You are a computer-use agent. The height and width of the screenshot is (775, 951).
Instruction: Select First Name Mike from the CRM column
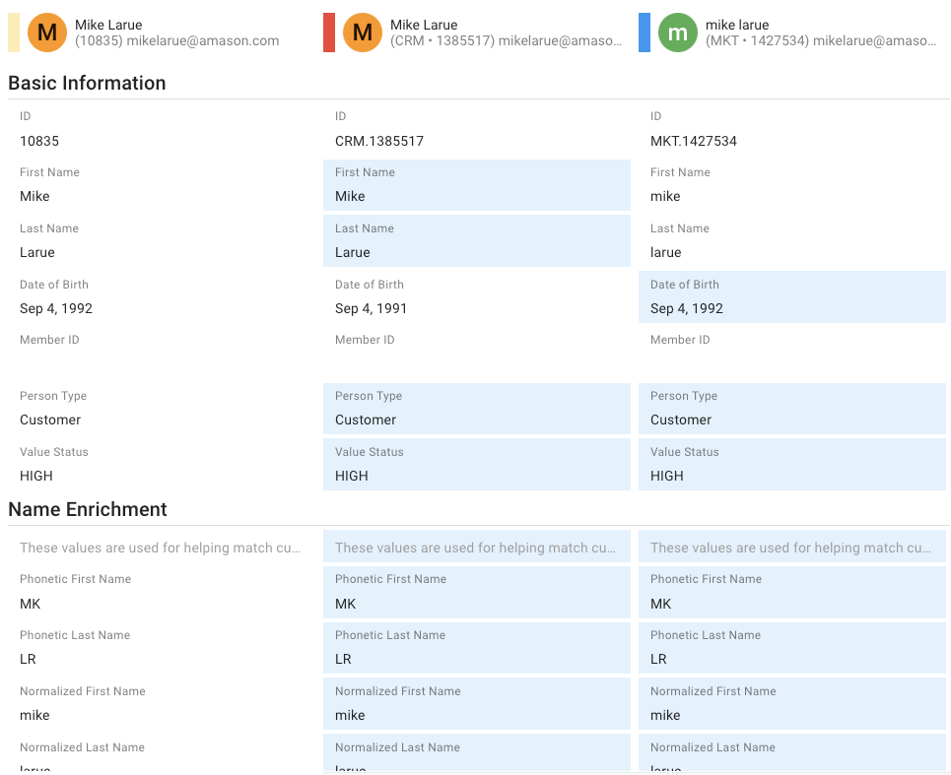click(x=477, y=185)
